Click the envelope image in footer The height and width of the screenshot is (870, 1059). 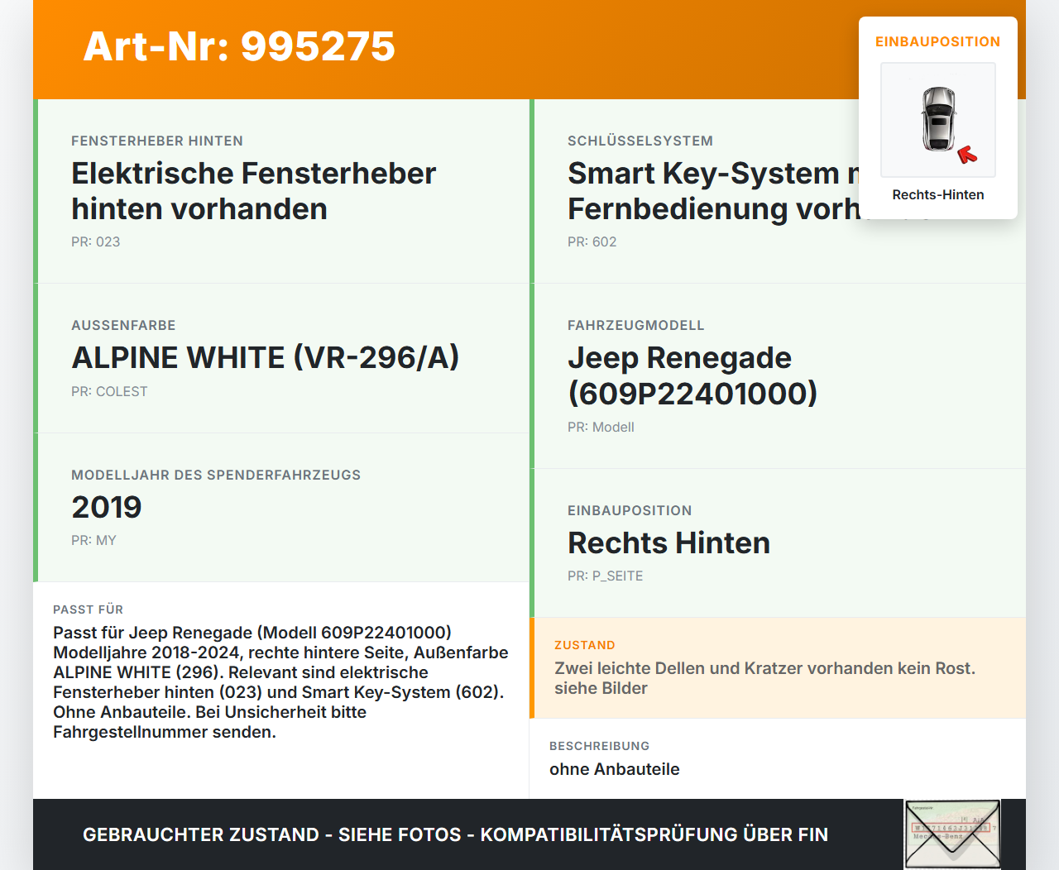pos(953,834)
